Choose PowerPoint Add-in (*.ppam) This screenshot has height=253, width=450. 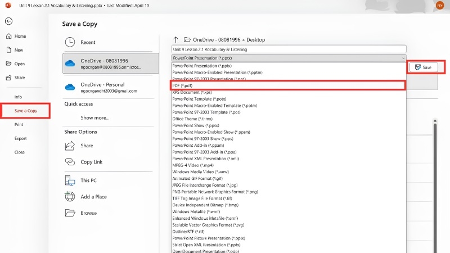click(x=289, y=145)
